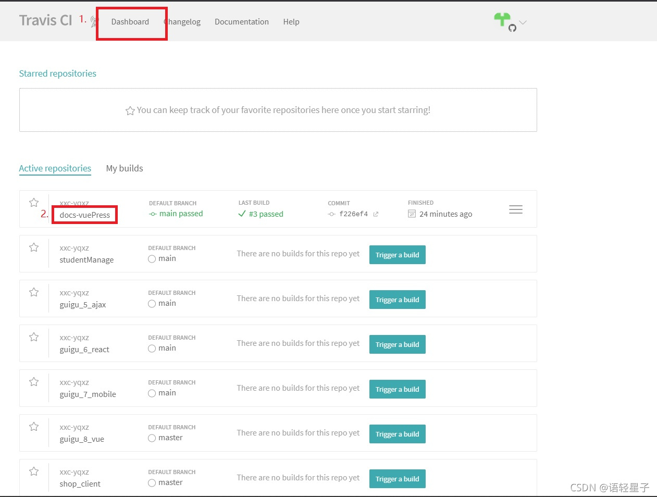The height and width of the screenshot is (497, 657).
Task: Click the xxc-yqxz owner above guigu_5_ajax
Action: click(75, 293)
